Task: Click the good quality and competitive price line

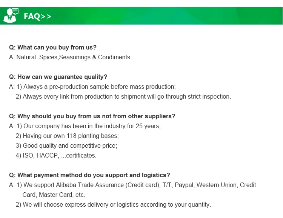Action: pos(66,146)
